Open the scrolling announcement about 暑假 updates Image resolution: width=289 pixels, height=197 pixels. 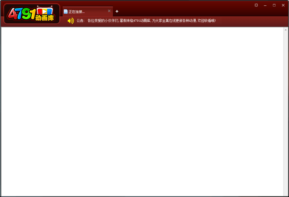[141, 21]
